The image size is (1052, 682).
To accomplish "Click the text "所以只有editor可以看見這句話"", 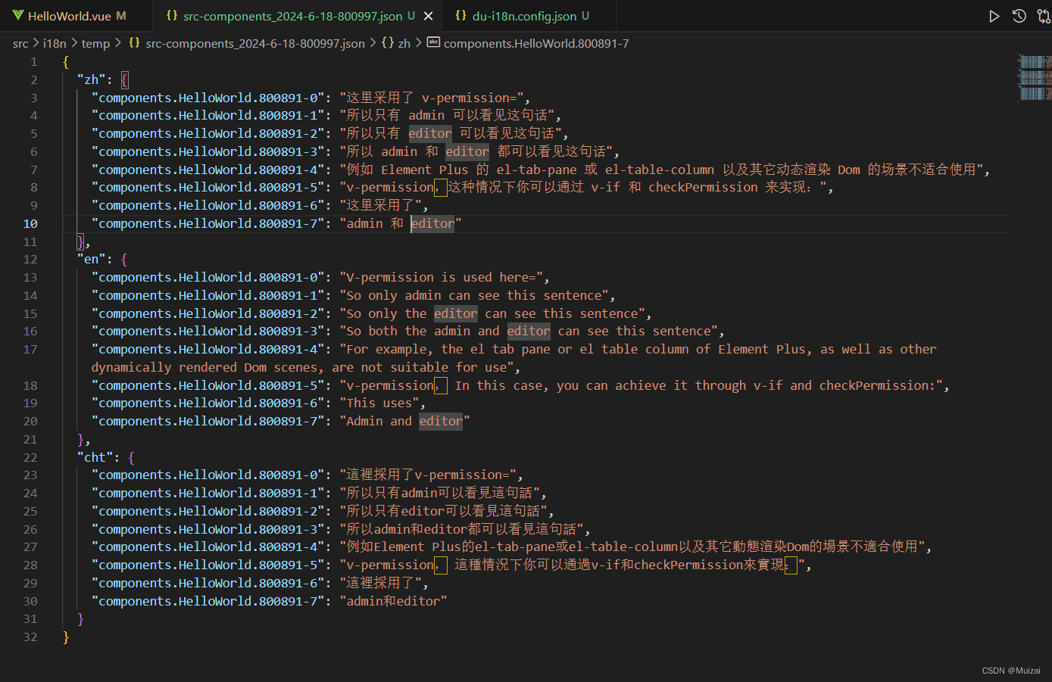I will (443, 511).
